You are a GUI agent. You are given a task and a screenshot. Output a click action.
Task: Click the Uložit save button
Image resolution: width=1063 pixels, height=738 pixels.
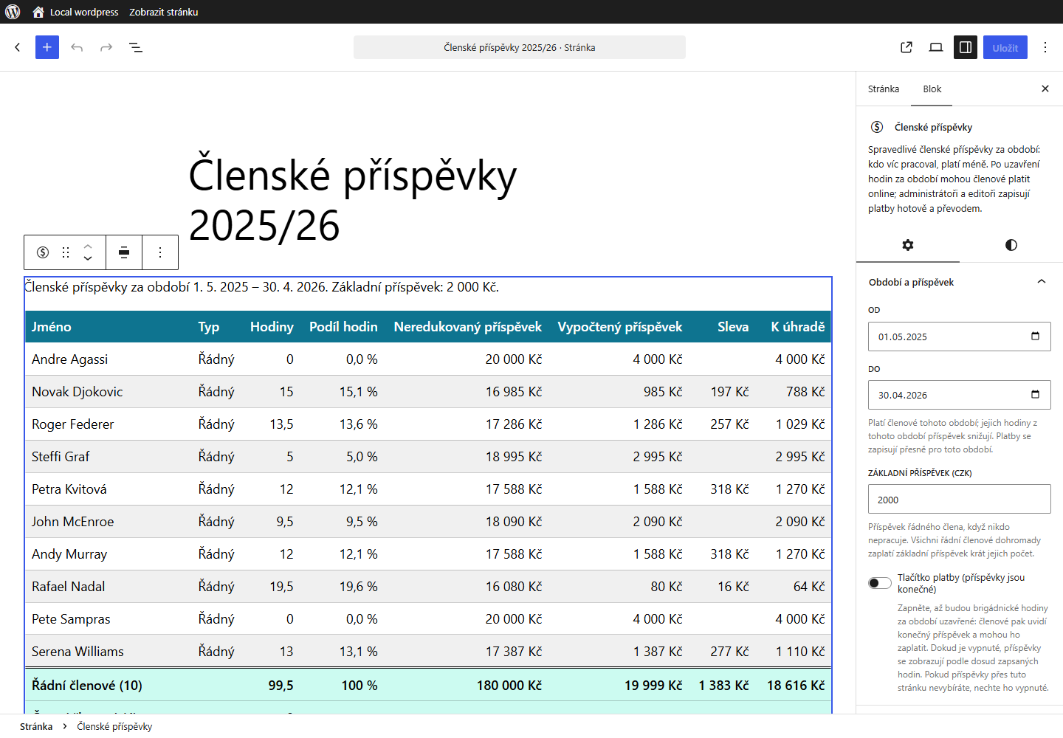coord(1005,47)
